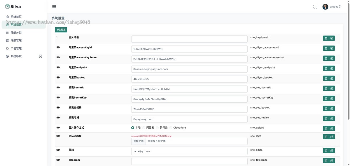This screenshot has width=350, height=166.
Task: Select 本地 image storage option
Action: 133,128
